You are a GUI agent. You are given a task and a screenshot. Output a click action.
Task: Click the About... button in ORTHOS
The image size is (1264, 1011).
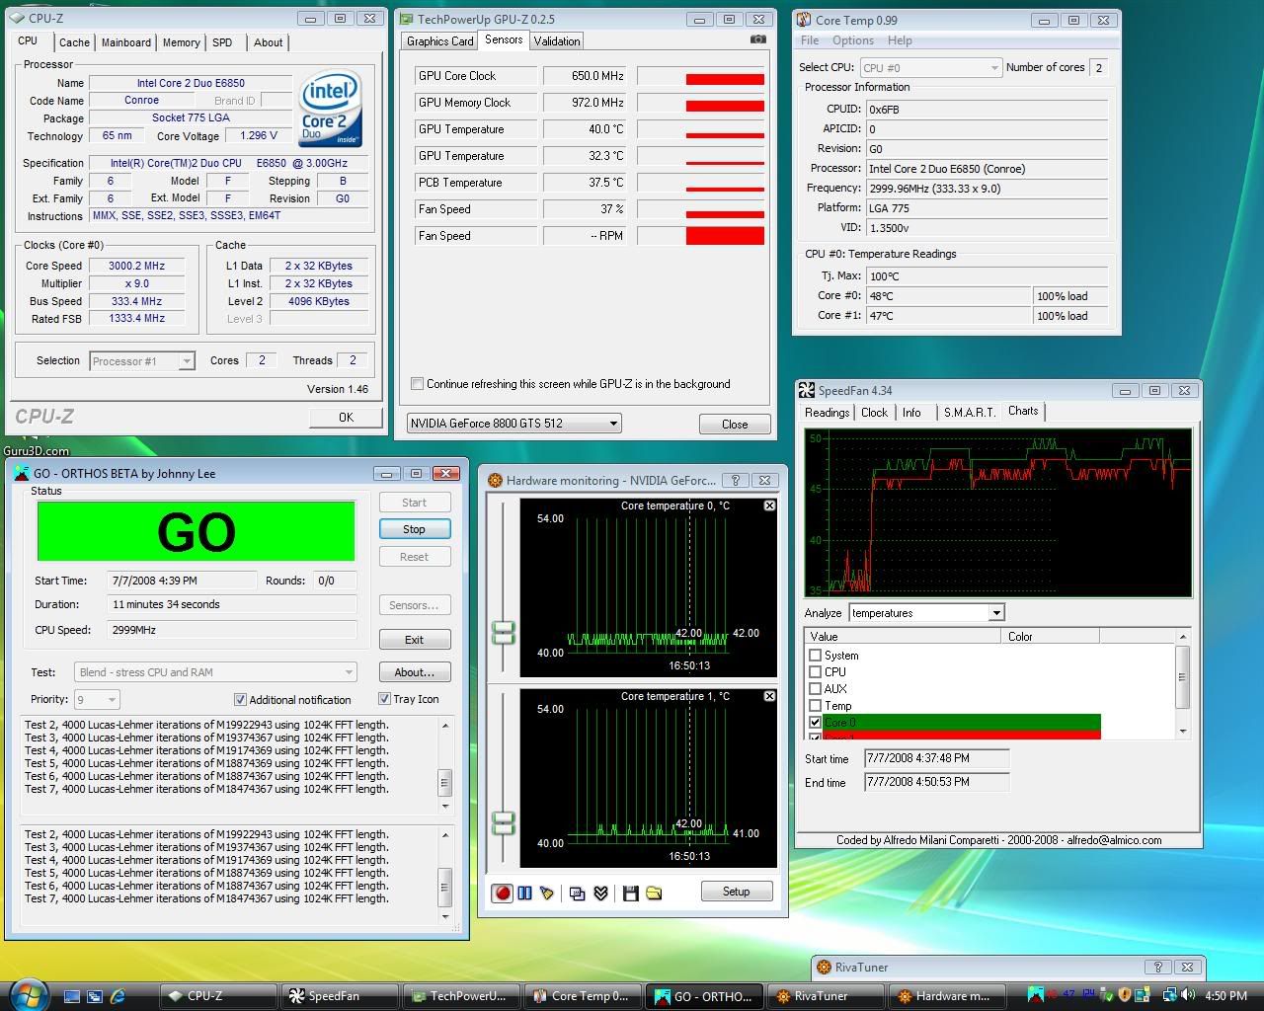[x=415, y=672]
